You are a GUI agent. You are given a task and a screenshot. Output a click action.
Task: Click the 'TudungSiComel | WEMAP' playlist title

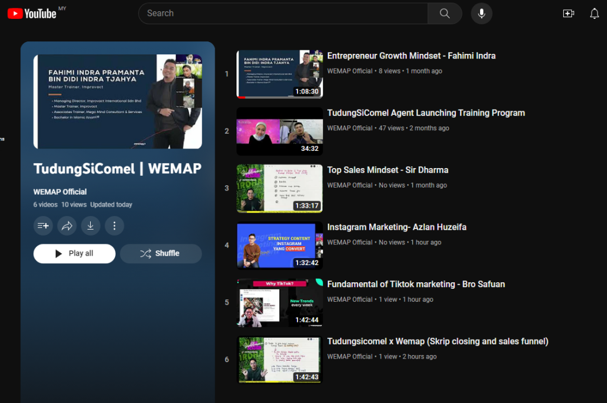(x=117, y=169)
